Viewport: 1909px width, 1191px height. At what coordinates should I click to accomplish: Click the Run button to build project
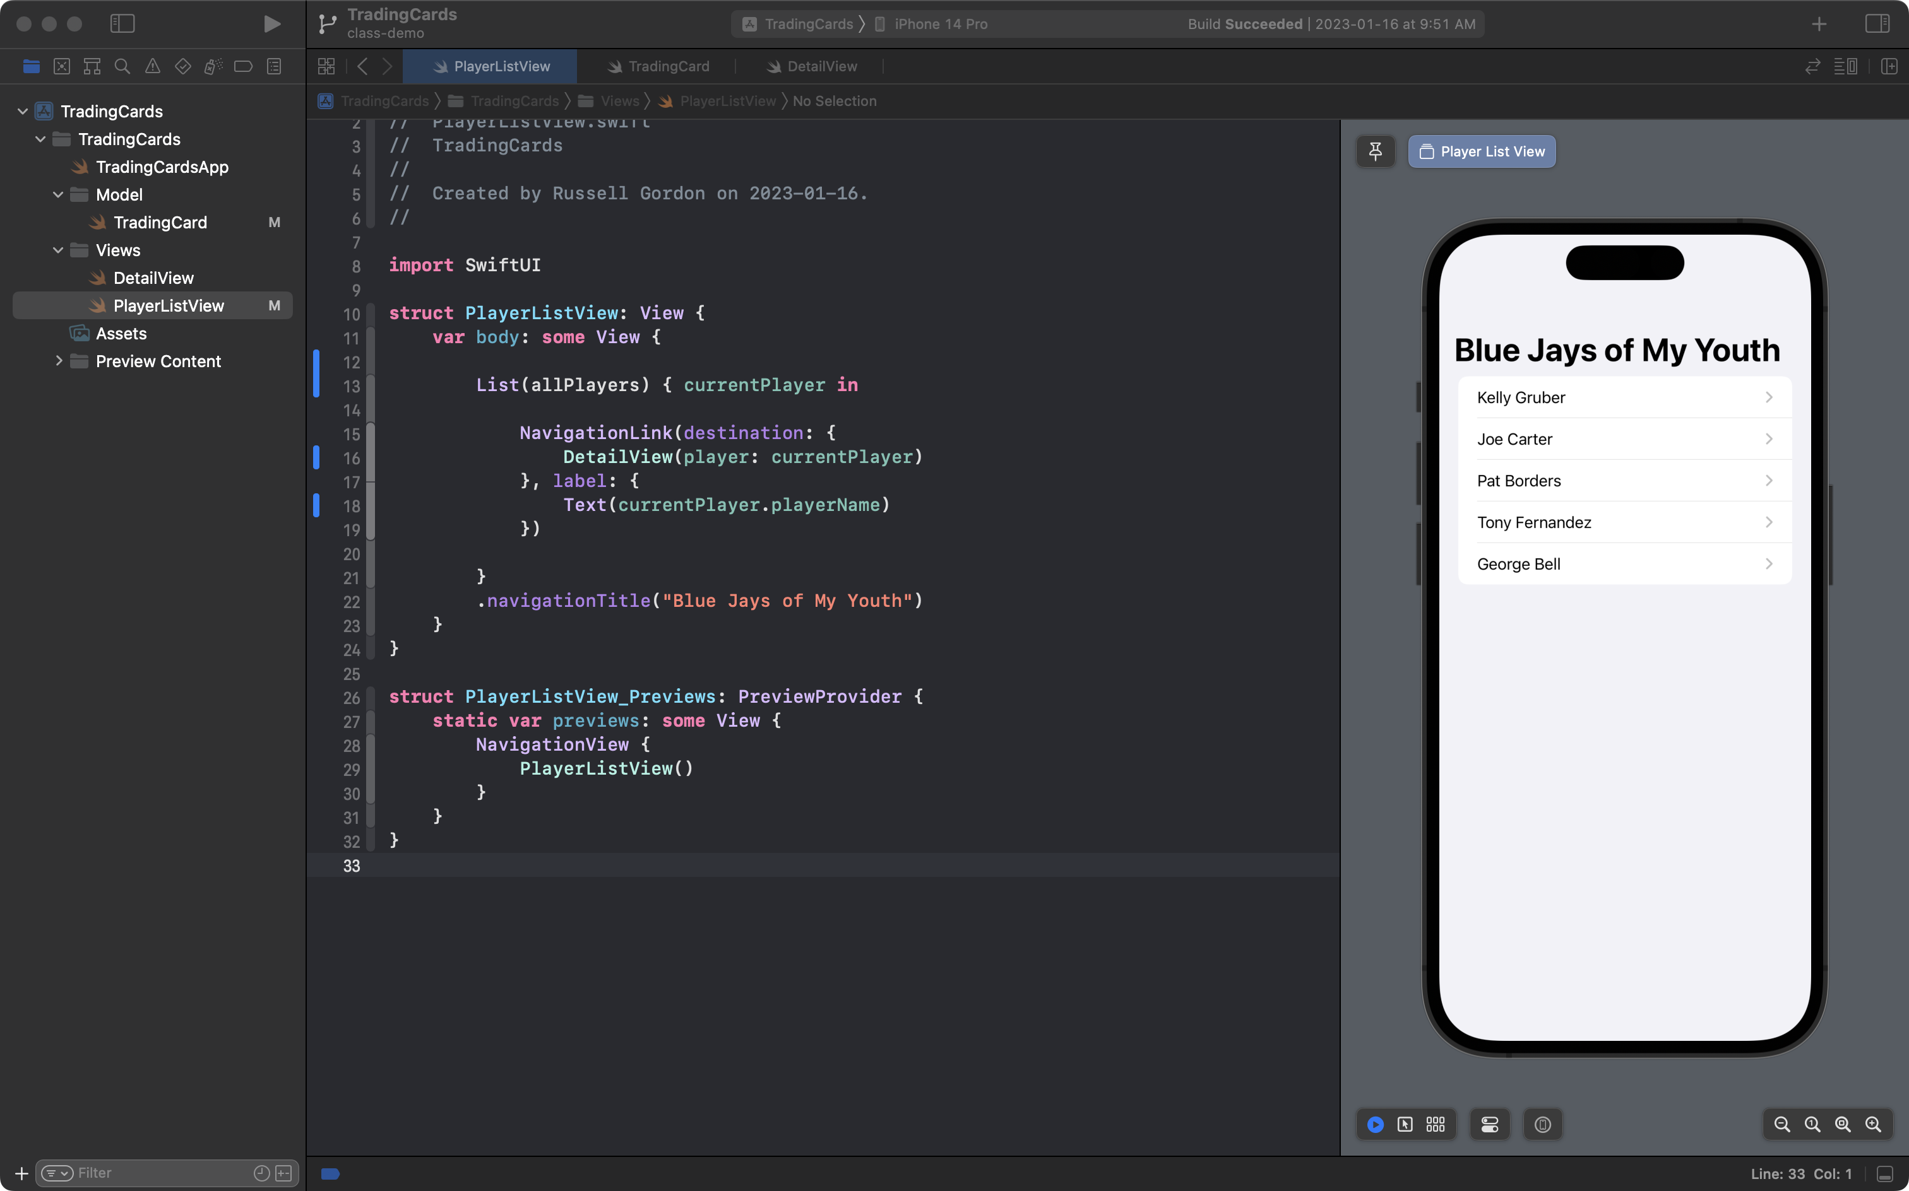pos(271,23)
